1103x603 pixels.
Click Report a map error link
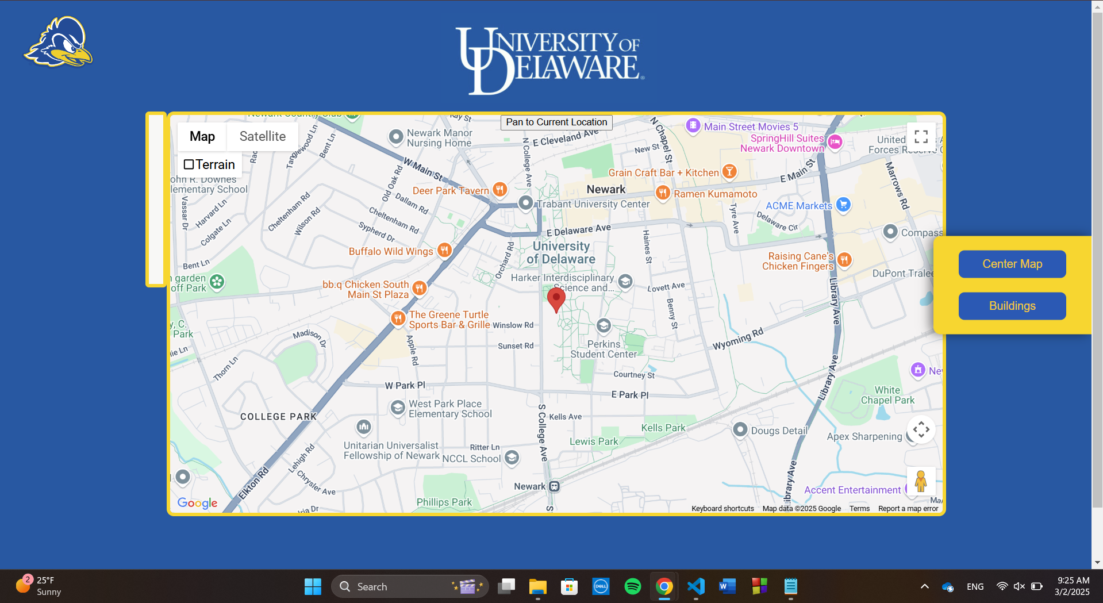(908, 509)
